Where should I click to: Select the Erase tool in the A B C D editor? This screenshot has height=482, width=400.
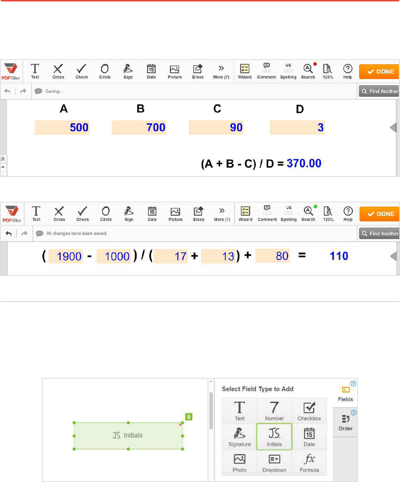click(x=198, y=71)
